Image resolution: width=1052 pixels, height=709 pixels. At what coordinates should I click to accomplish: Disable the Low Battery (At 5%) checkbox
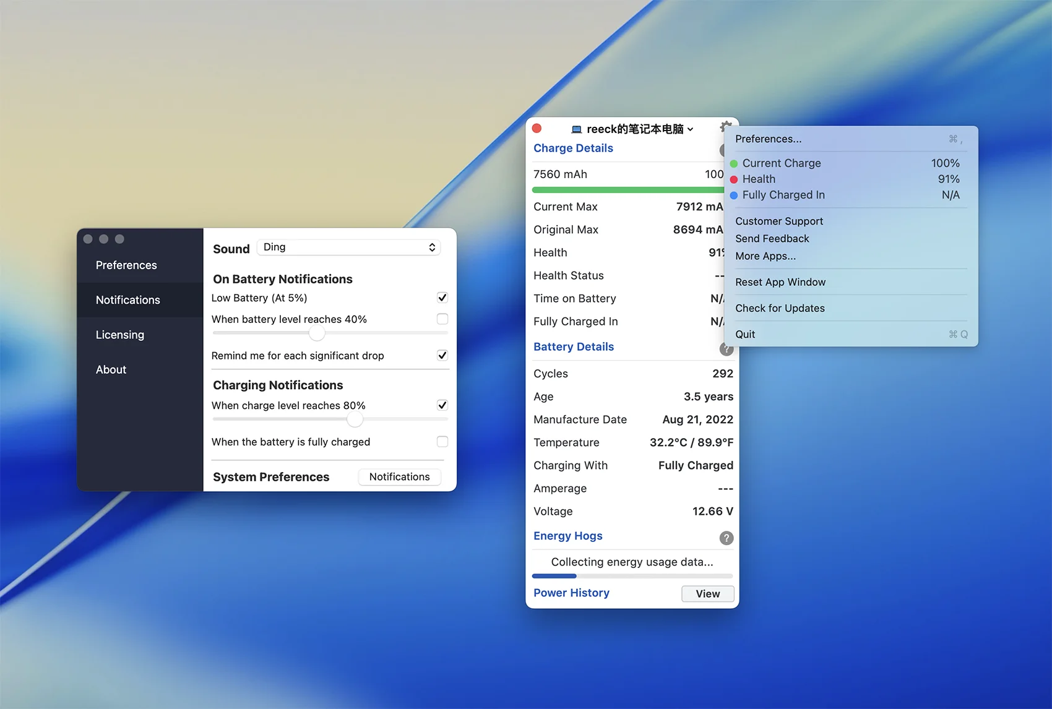pyautogui.click(x=442, y=298)
